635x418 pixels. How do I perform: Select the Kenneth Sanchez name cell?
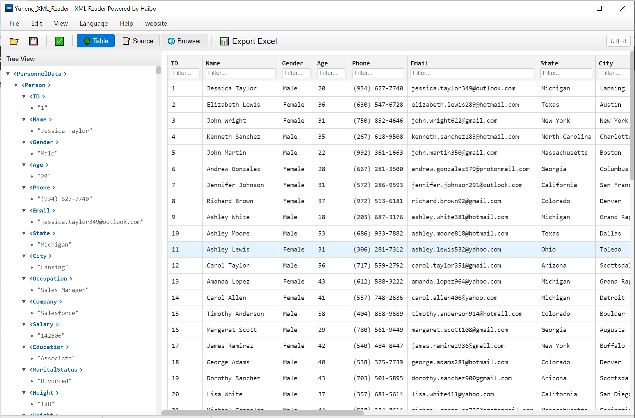240,136
